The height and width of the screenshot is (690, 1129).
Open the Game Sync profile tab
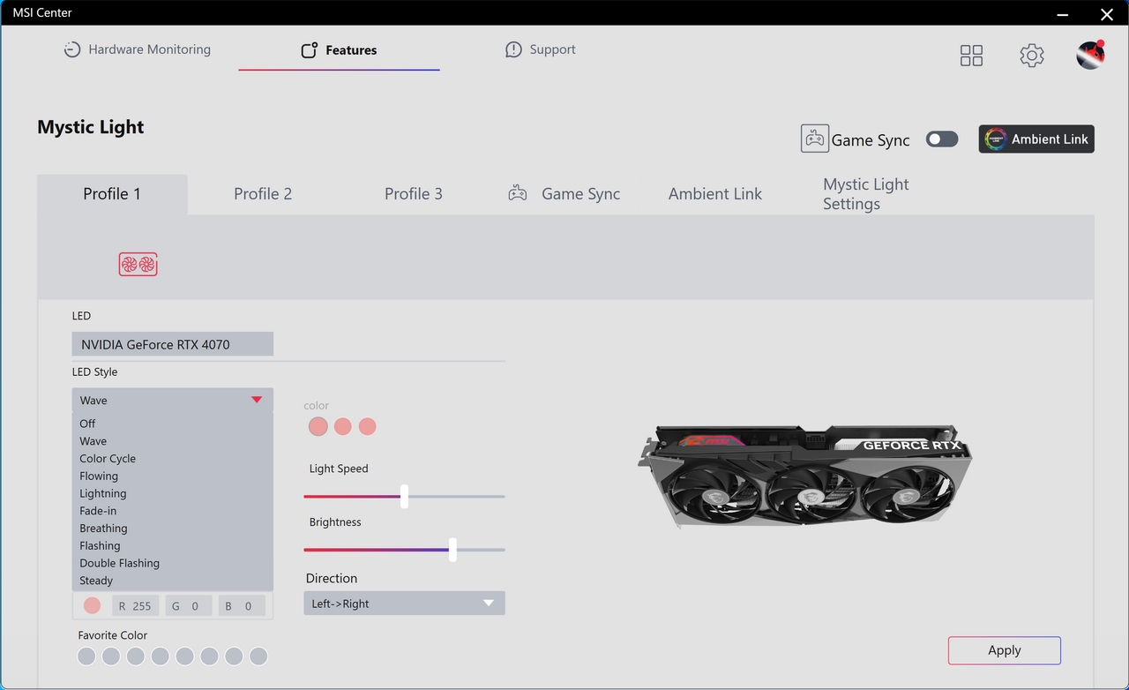point(564,194)
